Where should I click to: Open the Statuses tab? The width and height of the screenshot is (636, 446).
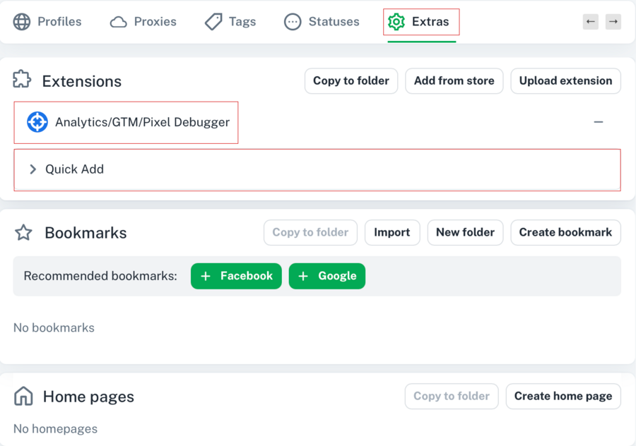click(322, 22)
